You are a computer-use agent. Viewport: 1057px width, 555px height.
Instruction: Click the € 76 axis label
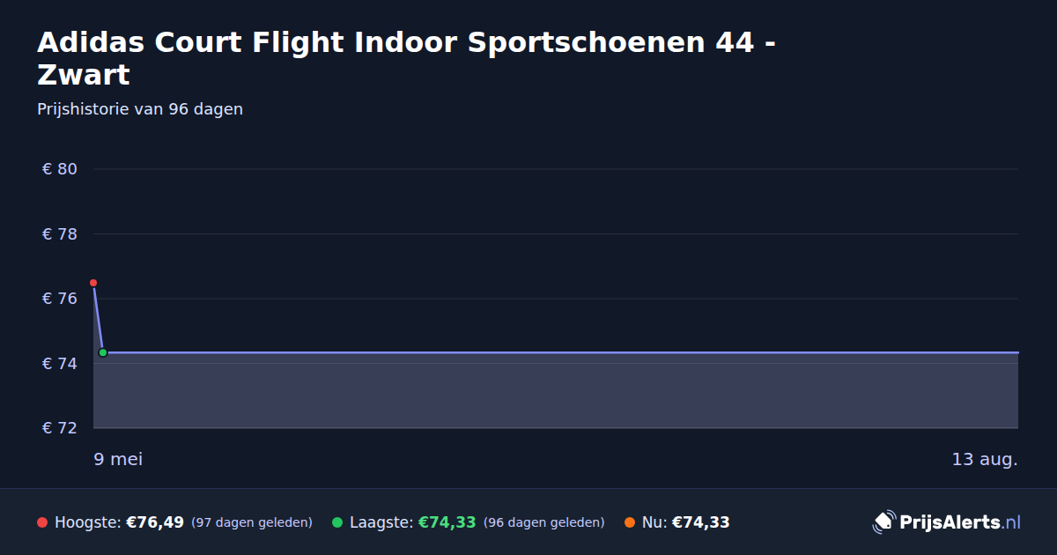(60, 299)
